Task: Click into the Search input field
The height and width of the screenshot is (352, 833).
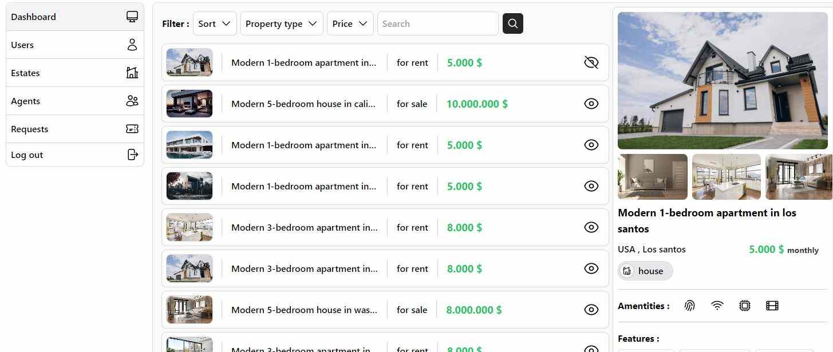Action: point(438,23)
